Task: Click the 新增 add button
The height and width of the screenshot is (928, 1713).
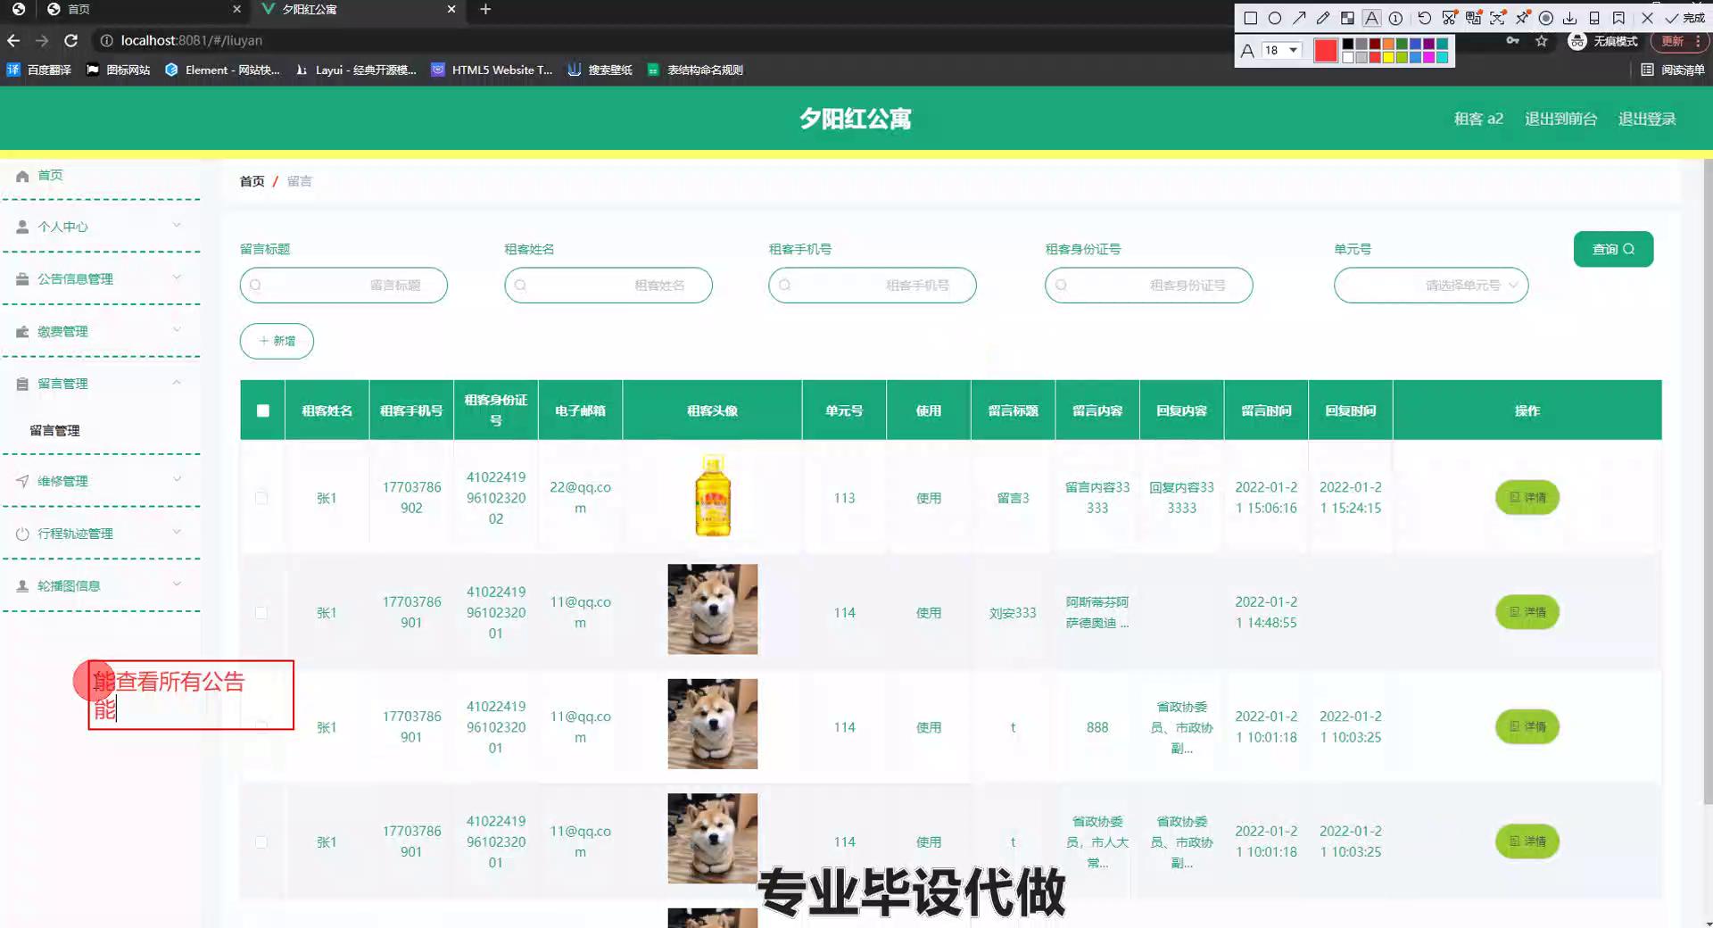Action: pyautogui.click(x=277, y=341)
